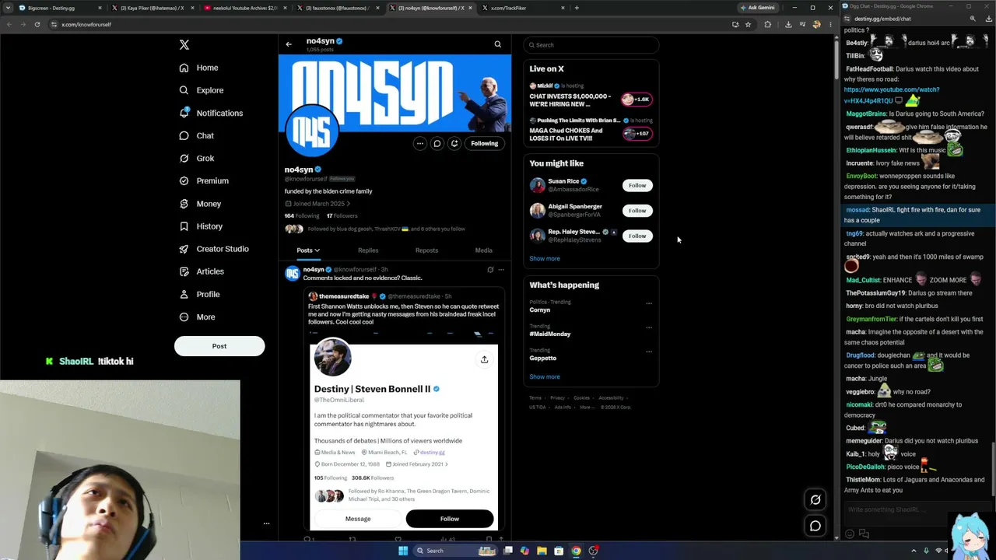
Task: View the 17 Followers list
Action: [342, 215]
